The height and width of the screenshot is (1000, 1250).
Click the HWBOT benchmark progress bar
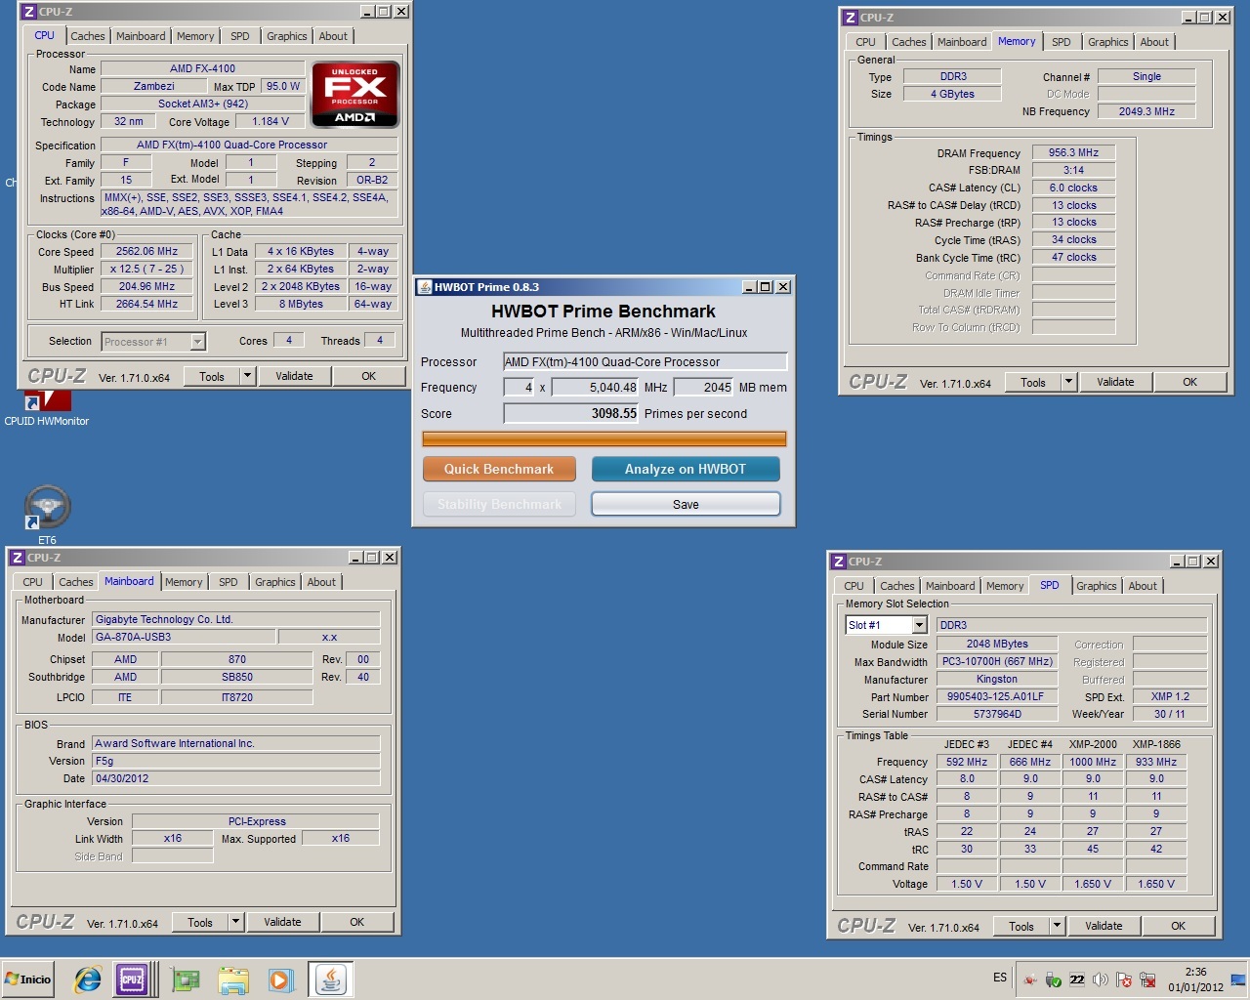click(604, 439)
